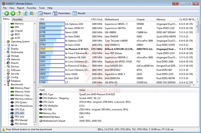Screen dimensions: 201x133
Task: Select the Memory Copy benchmark
Action: coord(22,95)
